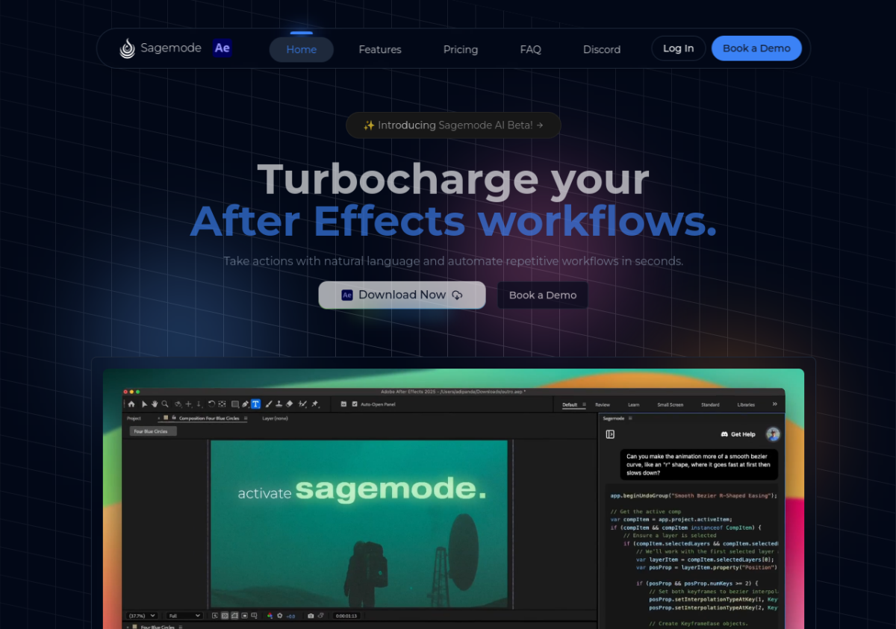Viewport: 896px width, 629px height.
Task: Open the Sagemode panel menu icon
Action: [631, 419]
